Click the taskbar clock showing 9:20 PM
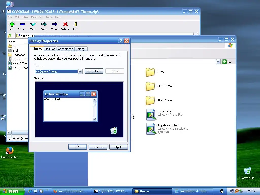 click(251, 191)
